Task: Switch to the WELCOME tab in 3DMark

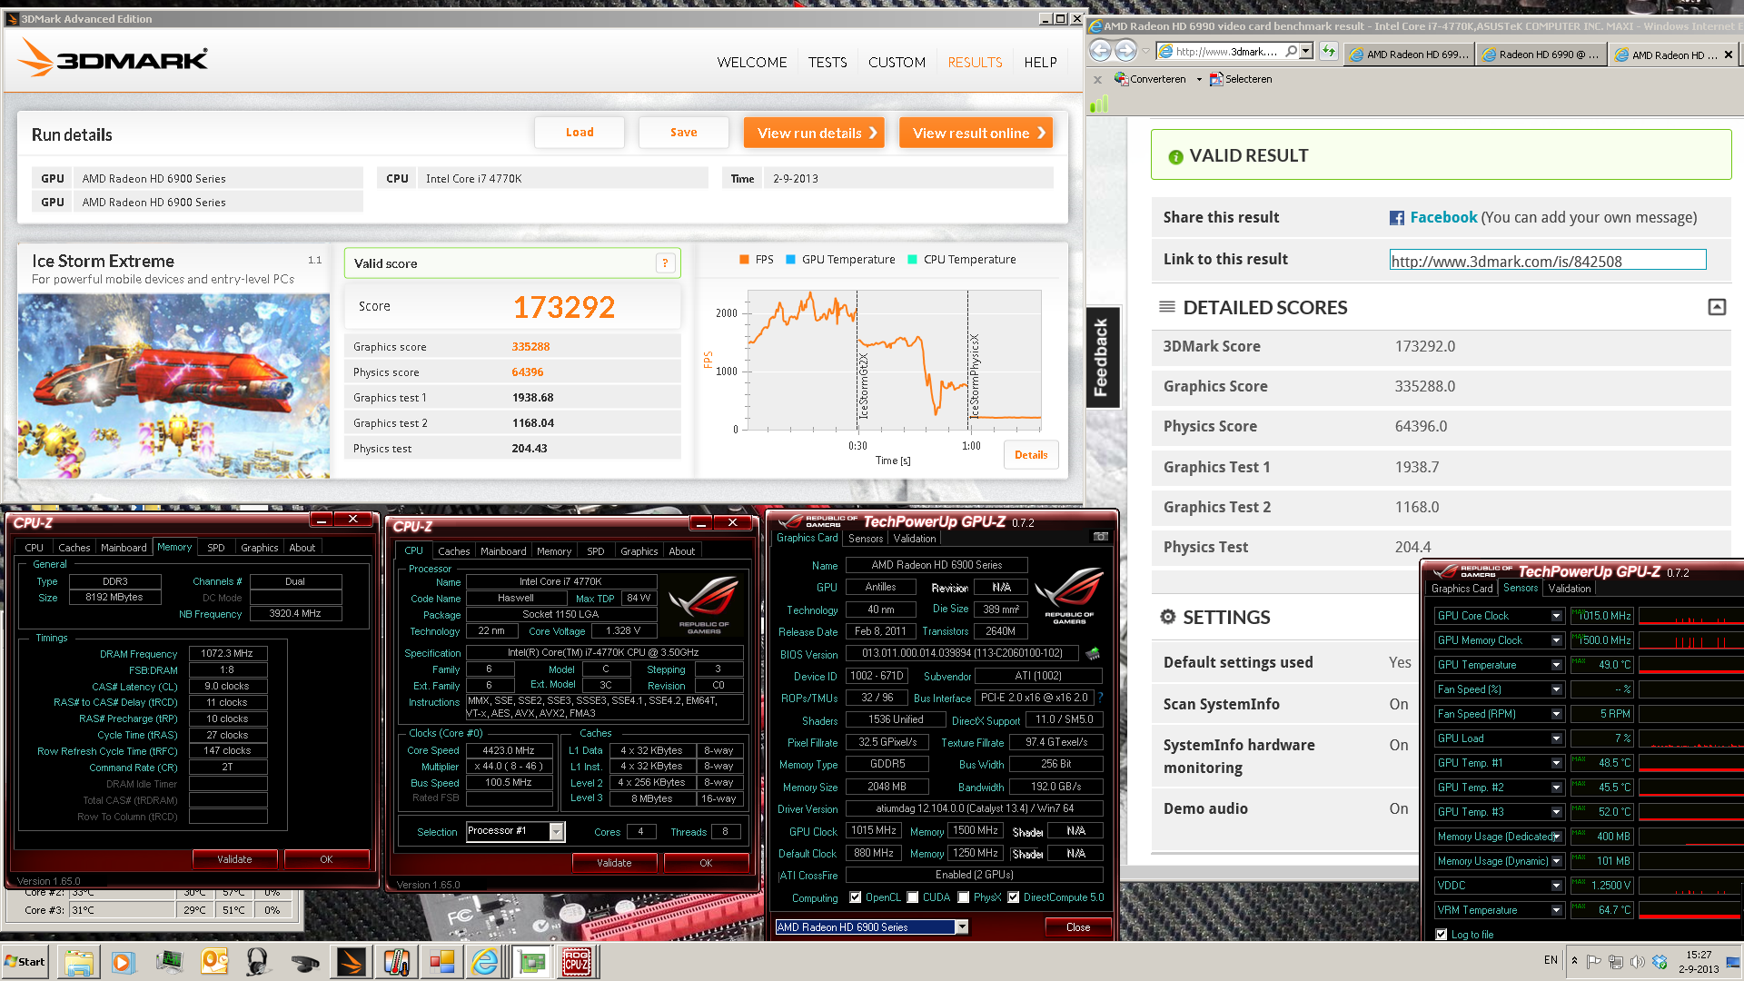Action: [x=752, y=63]
